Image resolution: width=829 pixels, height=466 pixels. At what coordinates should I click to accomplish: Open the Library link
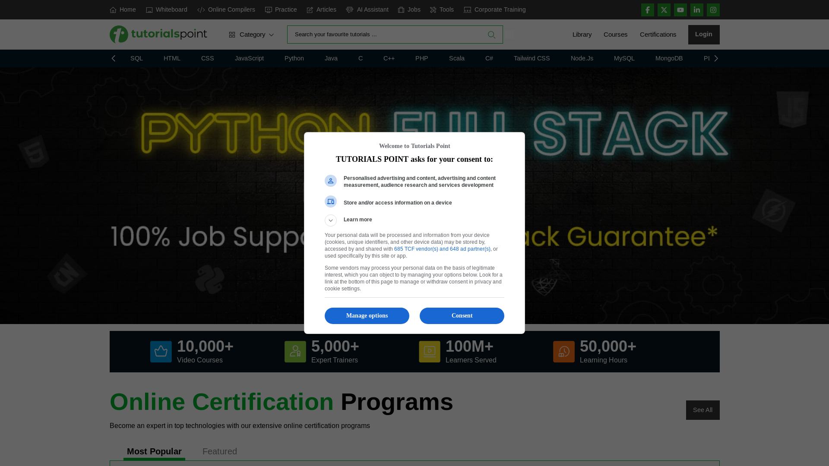pyautogui.click(x=582, y=35)
